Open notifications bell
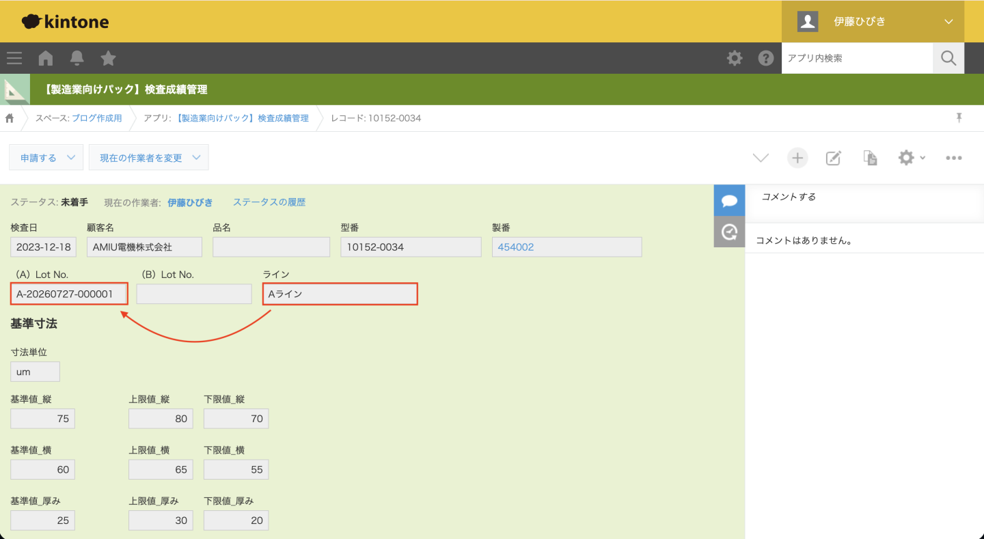 77,58
